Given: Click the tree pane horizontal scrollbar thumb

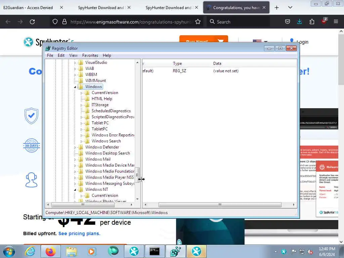Looking at the screenshot, I should tap(83, 205).
